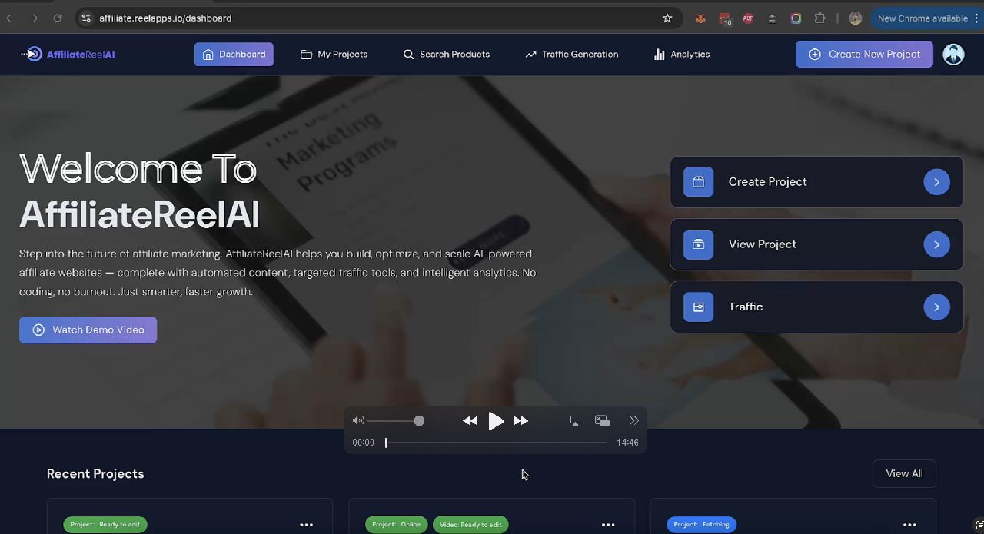This screenshot has height=534, width=984.
Task: Open the Traffic envelope icon
Action: tap(698, 307)
